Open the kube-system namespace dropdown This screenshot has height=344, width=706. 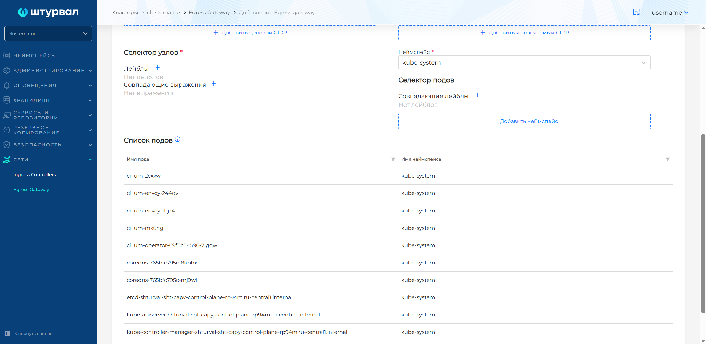coord(524,63)
